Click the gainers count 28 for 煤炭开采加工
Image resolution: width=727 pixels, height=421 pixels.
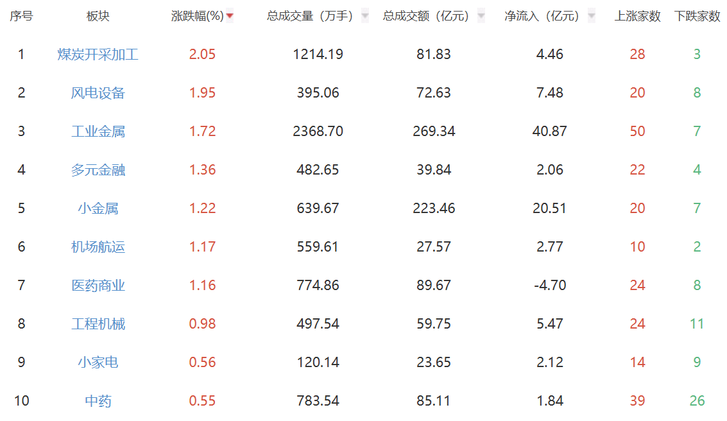click(638, 54)
